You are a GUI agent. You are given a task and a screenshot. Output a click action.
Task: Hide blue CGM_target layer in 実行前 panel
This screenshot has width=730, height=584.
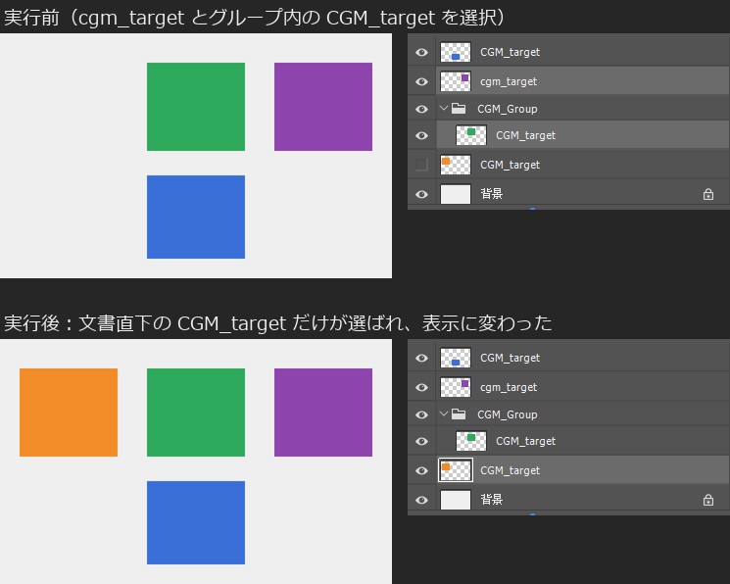(x=421, y=52)
